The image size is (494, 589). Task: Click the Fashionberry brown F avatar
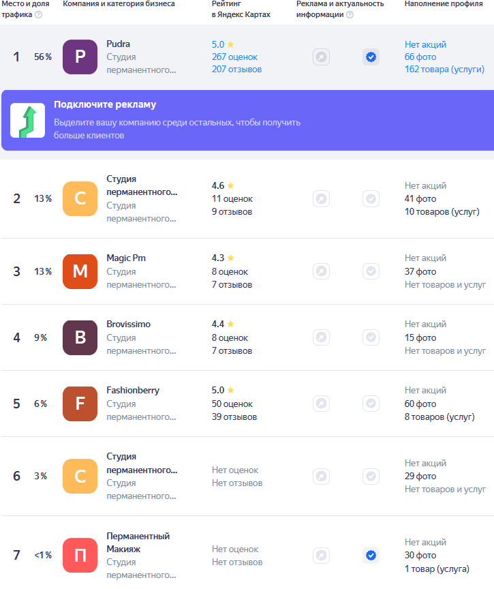tap(80, 404)
